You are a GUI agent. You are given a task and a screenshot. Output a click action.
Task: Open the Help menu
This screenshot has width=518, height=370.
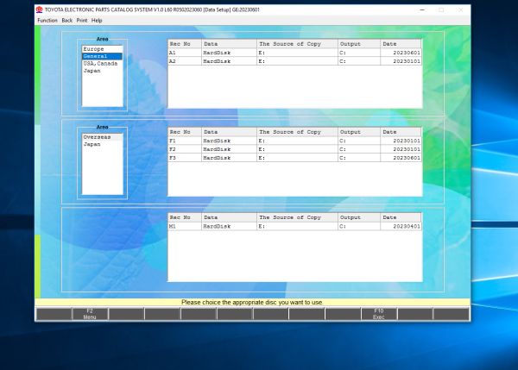coord(97,21)
